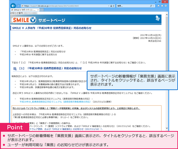
Task: Click bullet text 「平成30年分 配偶者控除改正」対応のお知らせ
Action: (x=42, y=51)
